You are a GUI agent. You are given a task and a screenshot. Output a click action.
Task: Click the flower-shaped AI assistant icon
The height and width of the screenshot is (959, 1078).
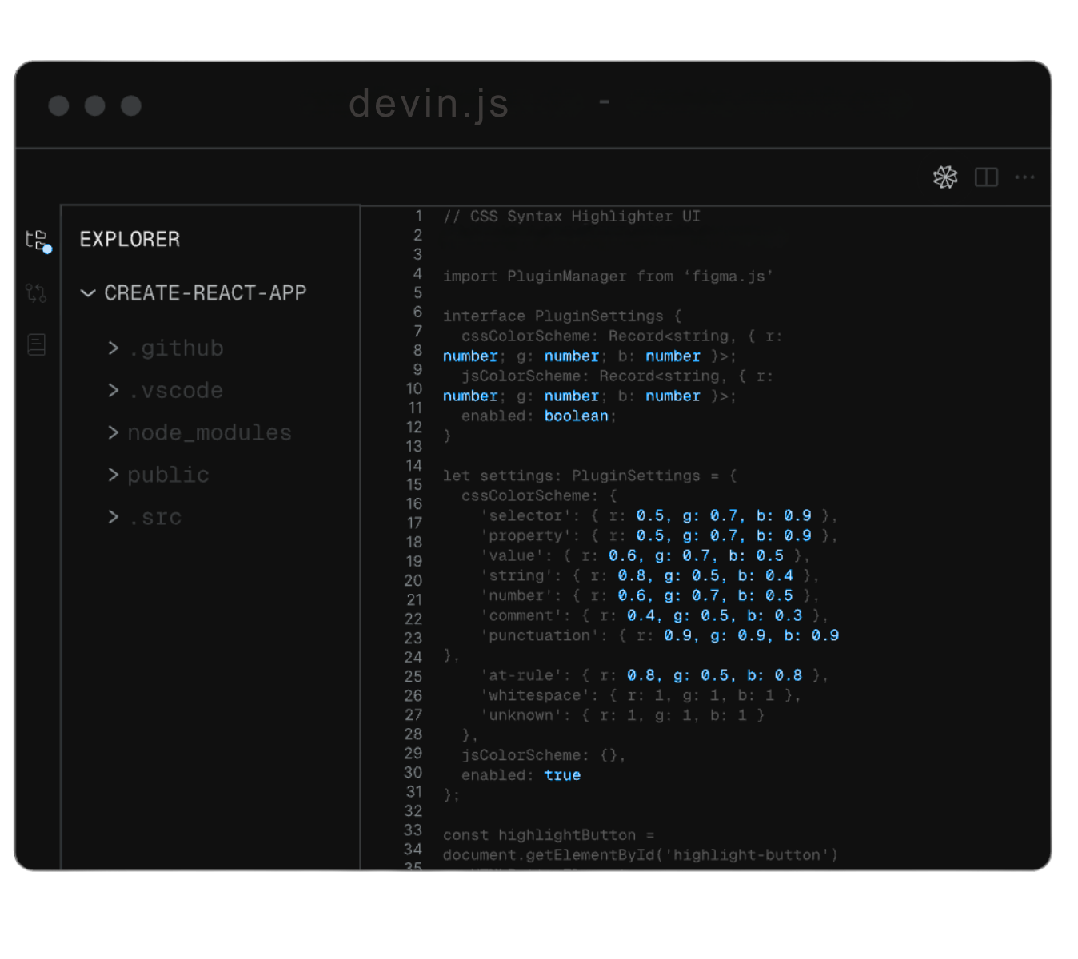pyautogui.click(x=945, y=177)
